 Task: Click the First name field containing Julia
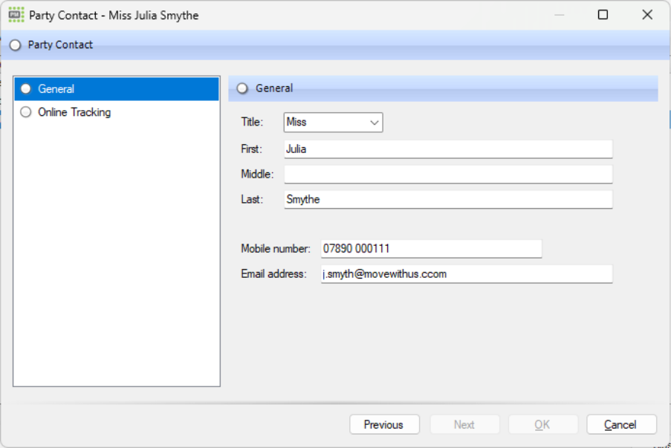click(x=446, y=148)
